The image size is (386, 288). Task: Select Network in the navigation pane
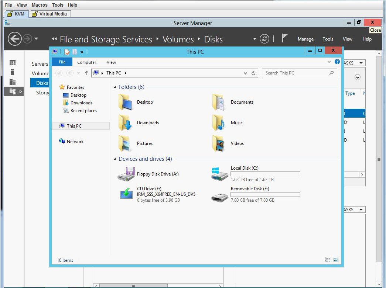[x=75, y=142]
